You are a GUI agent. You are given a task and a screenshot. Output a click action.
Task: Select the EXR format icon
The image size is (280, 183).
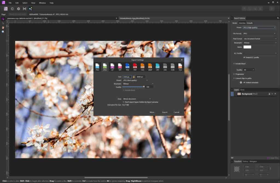coord(165,66)
